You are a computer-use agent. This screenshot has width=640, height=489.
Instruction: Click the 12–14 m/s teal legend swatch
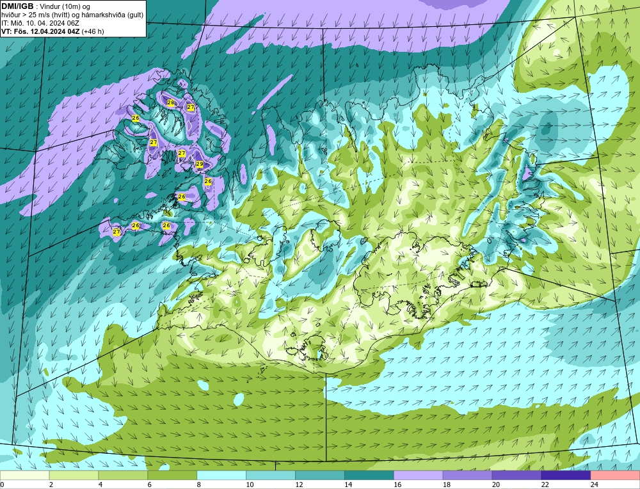(320, 476)
